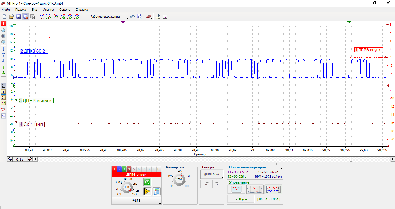The height and width of the screenshot is (209, 395).
Task: Open the Сервис menu
Action: [65, 10]
